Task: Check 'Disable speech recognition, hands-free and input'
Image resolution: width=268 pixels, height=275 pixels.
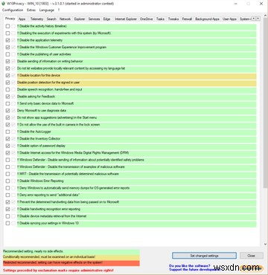Action: coord(8,89)
